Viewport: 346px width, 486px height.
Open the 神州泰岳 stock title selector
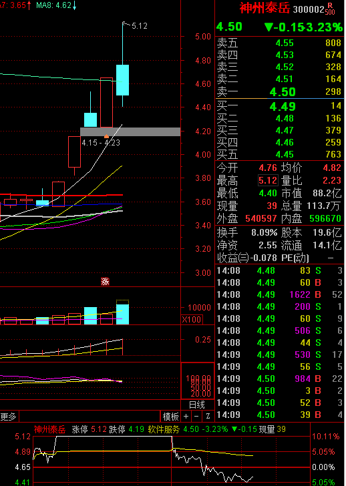click(265, 9)
